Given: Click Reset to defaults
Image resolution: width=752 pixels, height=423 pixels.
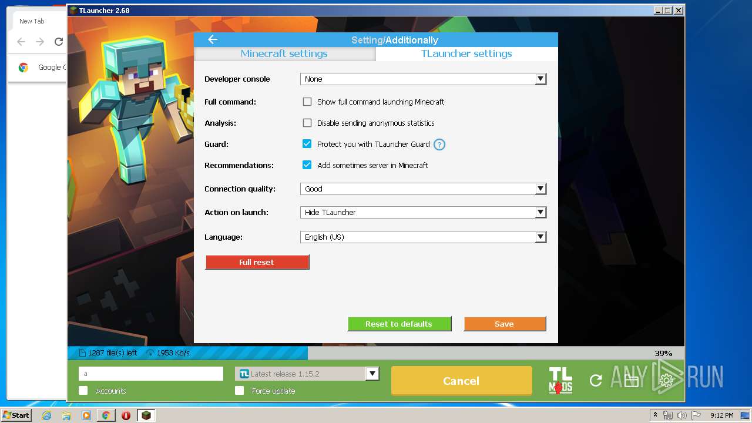Looking at the screenshot, I should (399, 324).
